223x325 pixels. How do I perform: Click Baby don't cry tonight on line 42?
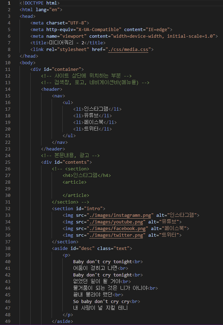[102, 275]
